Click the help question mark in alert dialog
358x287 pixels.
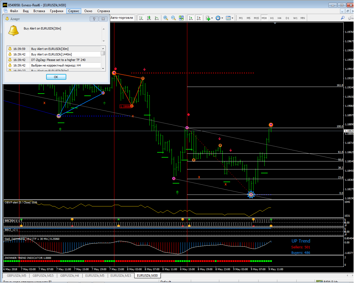(94, 19)
